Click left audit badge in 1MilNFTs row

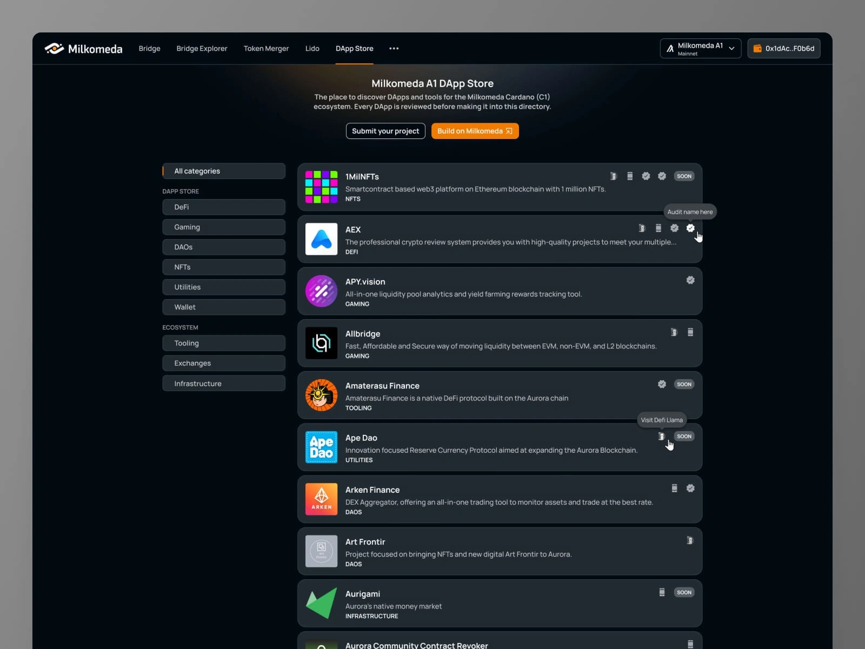[646, 176]
